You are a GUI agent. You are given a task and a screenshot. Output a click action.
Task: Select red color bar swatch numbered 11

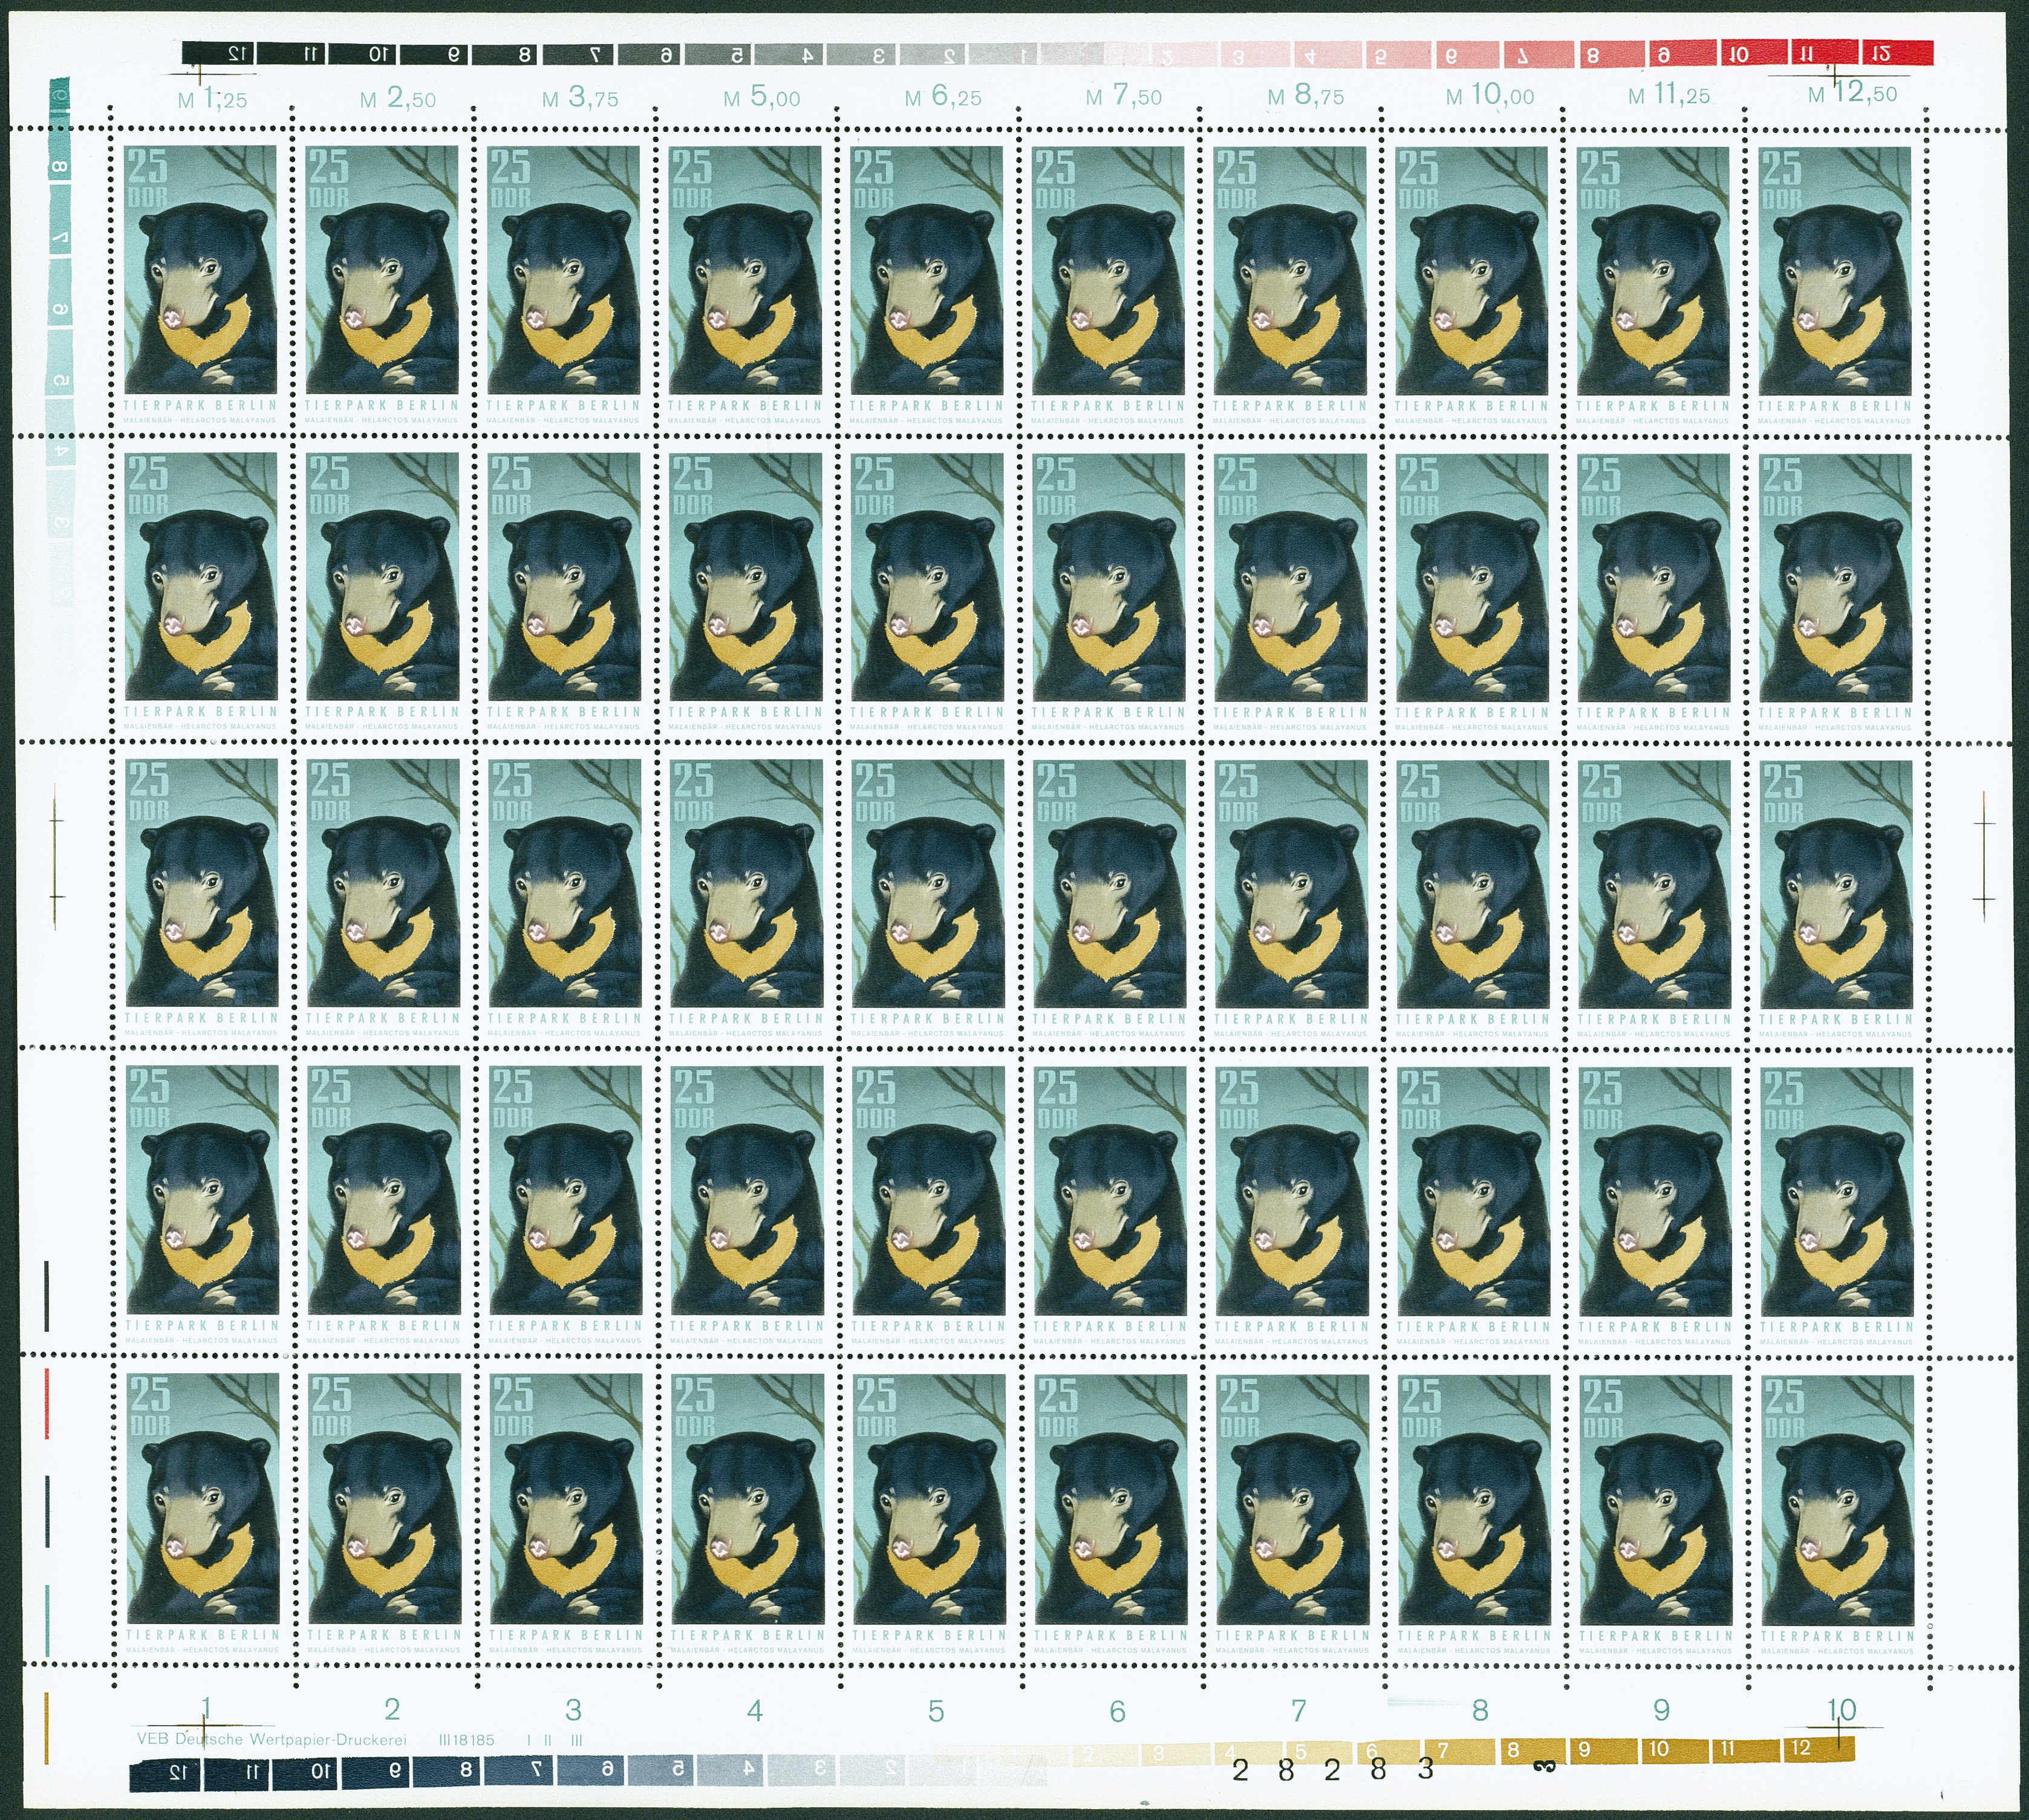(1825, 53)
